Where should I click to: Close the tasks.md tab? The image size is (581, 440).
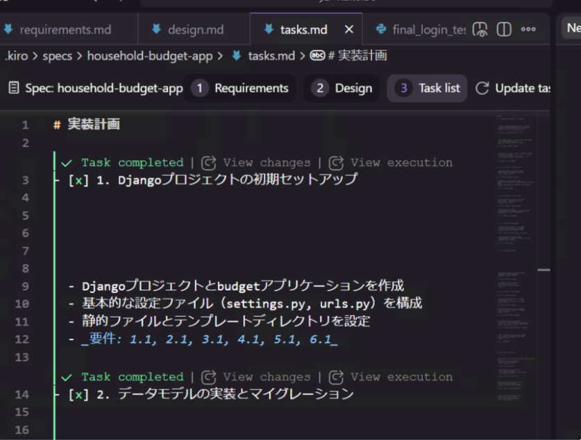[x=348, y=29]
